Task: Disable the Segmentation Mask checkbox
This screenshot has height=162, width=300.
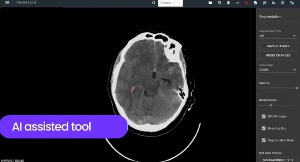Action: [x=264, y=140]
